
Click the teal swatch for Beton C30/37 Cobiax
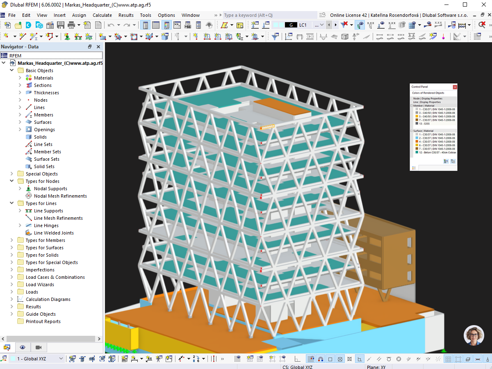coord(417,152)
